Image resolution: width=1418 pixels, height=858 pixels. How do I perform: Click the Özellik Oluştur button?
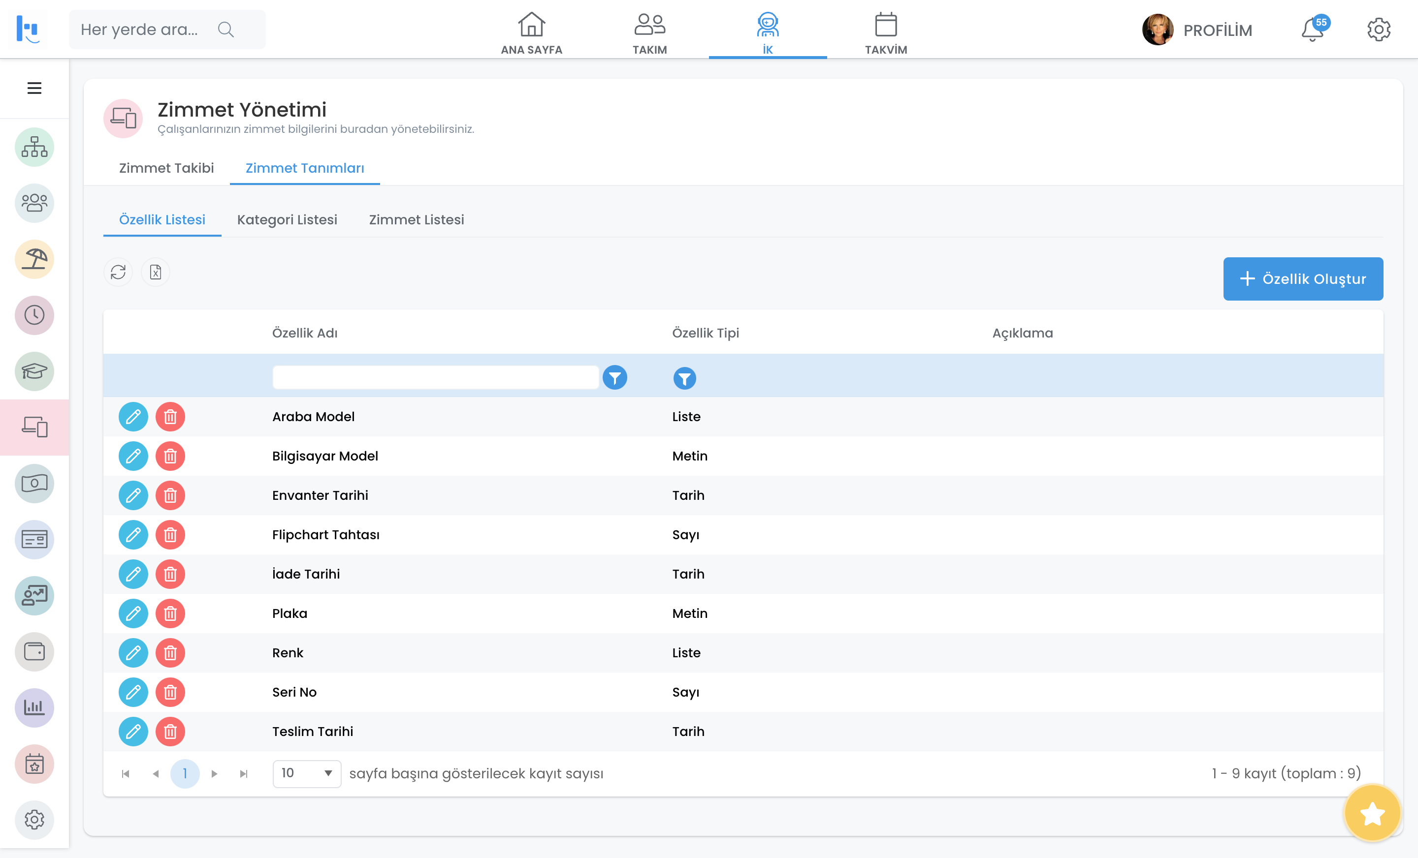[x=1303, y=279]
